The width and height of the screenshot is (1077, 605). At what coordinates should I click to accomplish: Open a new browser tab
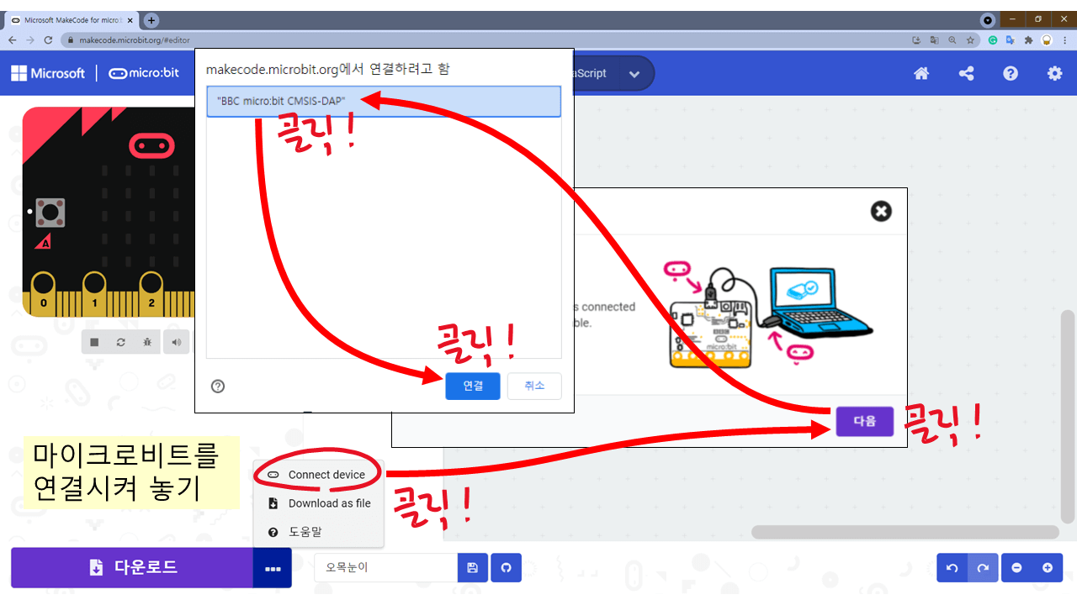151,20
